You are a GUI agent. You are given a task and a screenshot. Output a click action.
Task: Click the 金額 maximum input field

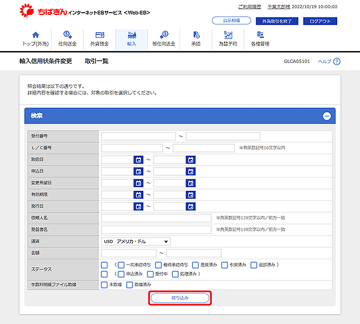(x=194, y=253)
